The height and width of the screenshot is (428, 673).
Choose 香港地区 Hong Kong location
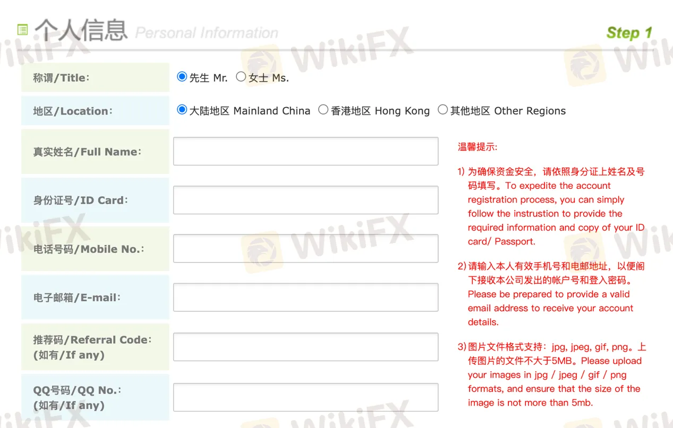tap(323, 110)
